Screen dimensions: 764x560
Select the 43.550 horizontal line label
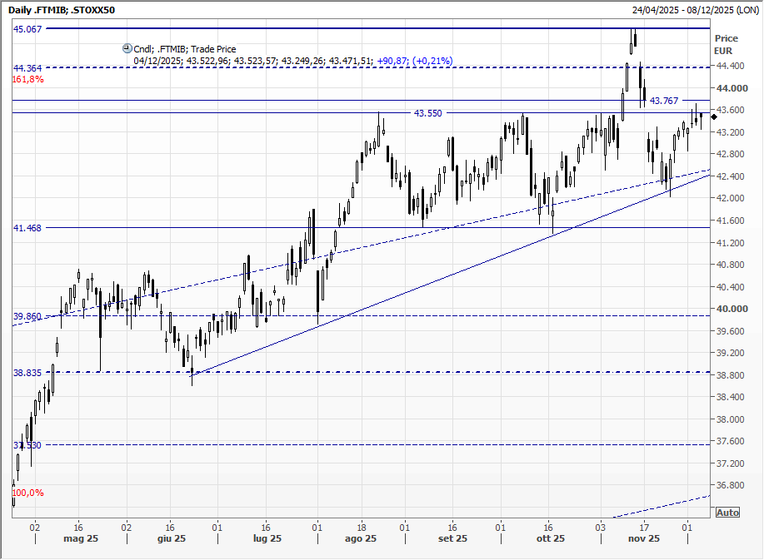pyautogui.click(x=428, y=112)
